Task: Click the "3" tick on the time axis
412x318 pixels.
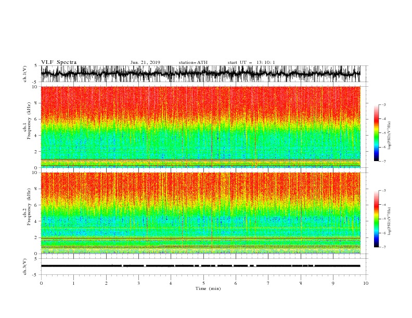Action: click(x=138, y=283)
